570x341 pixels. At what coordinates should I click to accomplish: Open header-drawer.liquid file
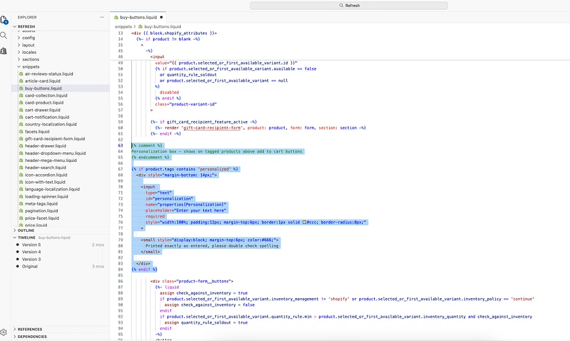pyautogui.click(x=45, y=146)
